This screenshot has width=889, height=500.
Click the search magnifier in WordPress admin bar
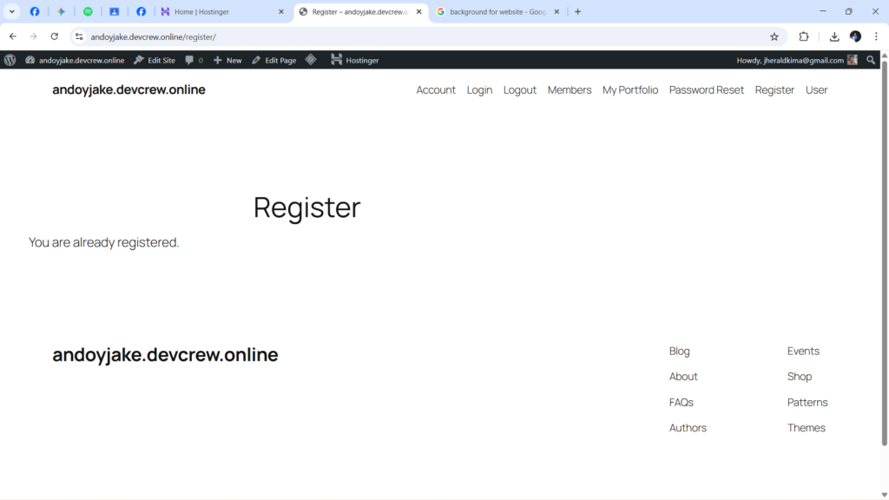(871, 60)
